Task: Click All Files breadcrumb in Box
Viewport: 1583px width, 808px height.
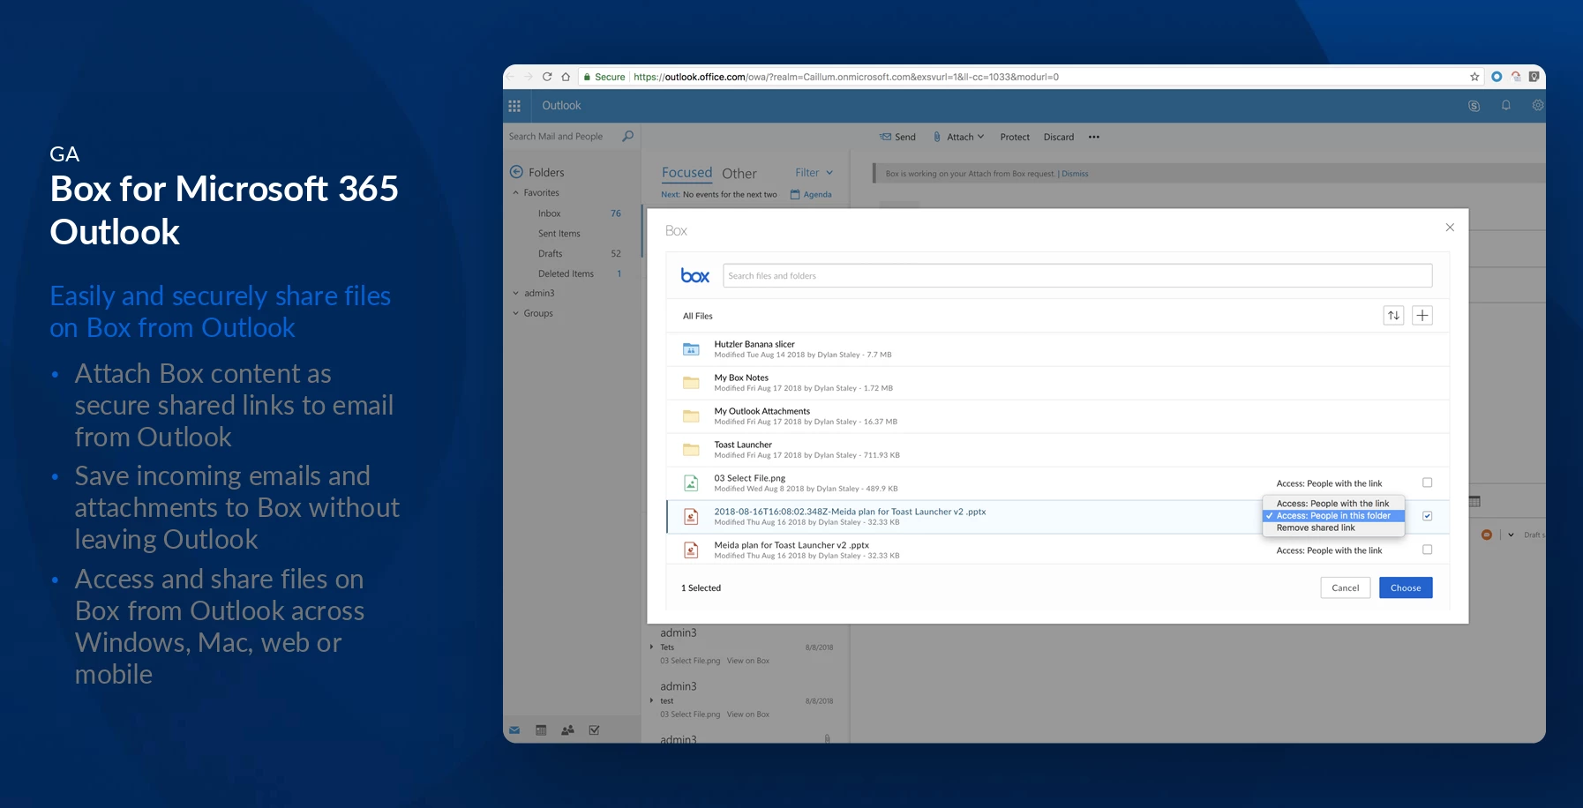Action: point(697,316)
